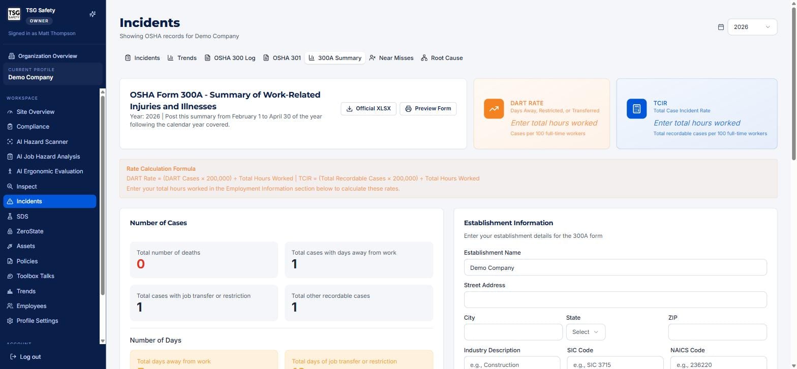
Task: Open the Employees page
Action: [x=50, y=306]
